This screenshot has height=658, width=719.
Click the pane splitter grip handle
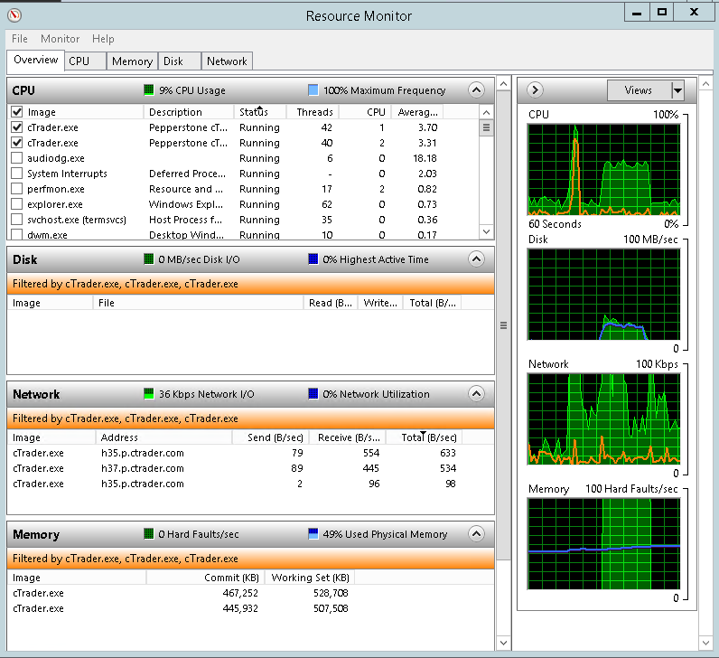(x=503, y=325)
